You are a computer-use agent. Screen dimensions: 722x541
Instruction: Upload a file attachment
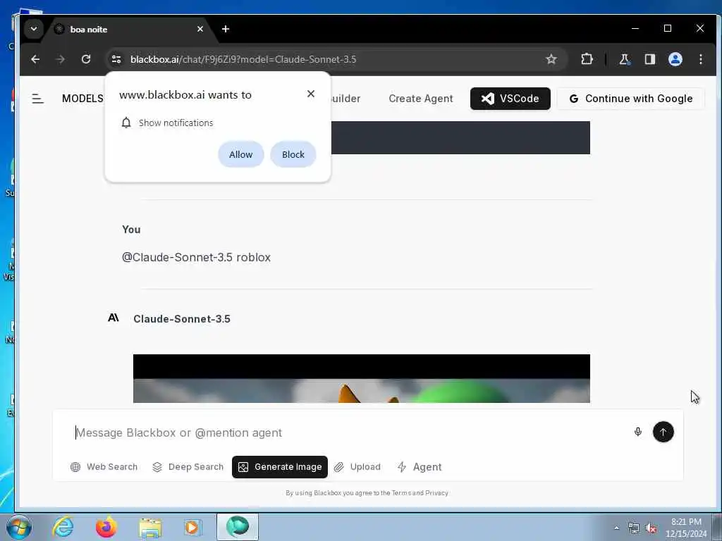357,467
